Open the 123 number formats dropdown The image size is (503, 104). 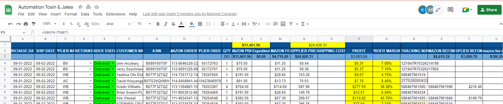tap(95, 24)
